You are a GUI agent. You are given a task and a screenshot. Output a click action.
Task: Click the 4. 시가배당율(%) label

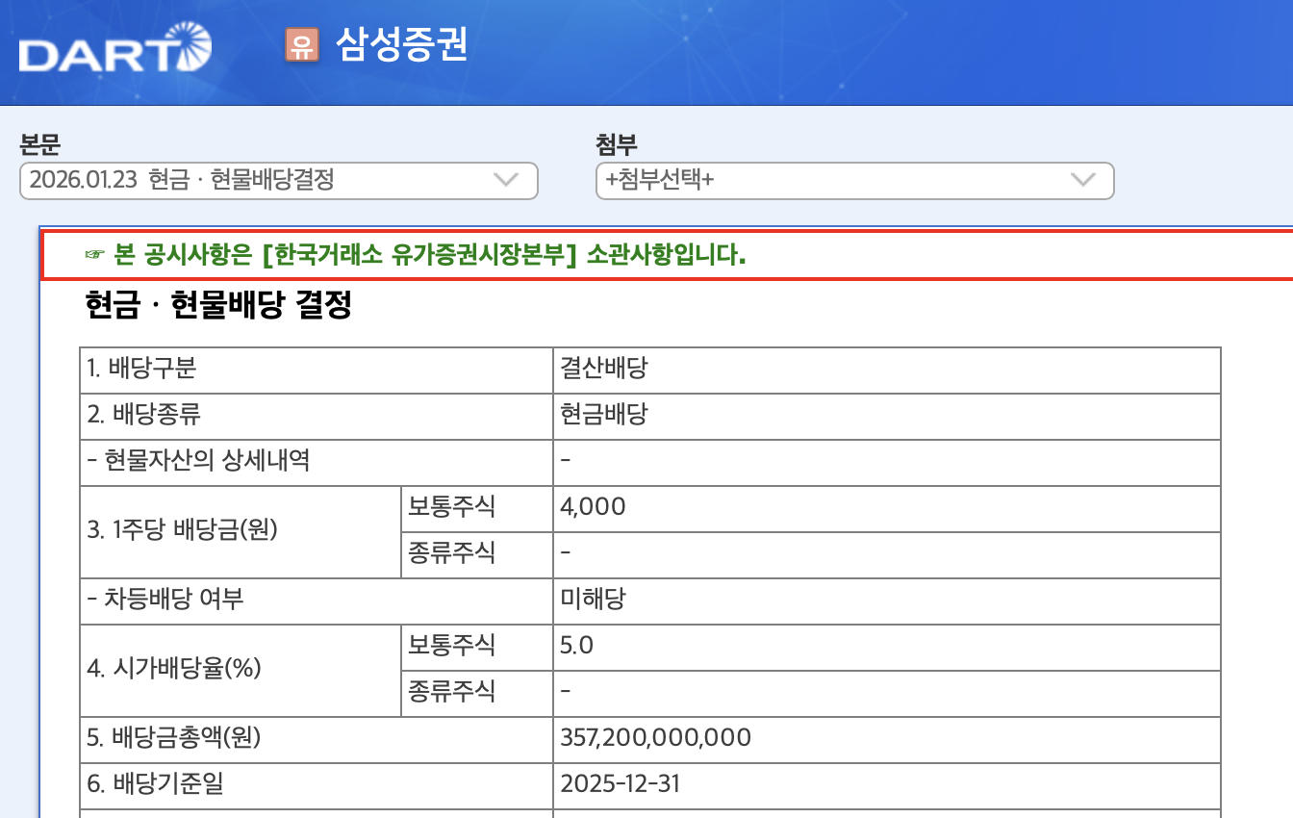(x=174, y=669)
